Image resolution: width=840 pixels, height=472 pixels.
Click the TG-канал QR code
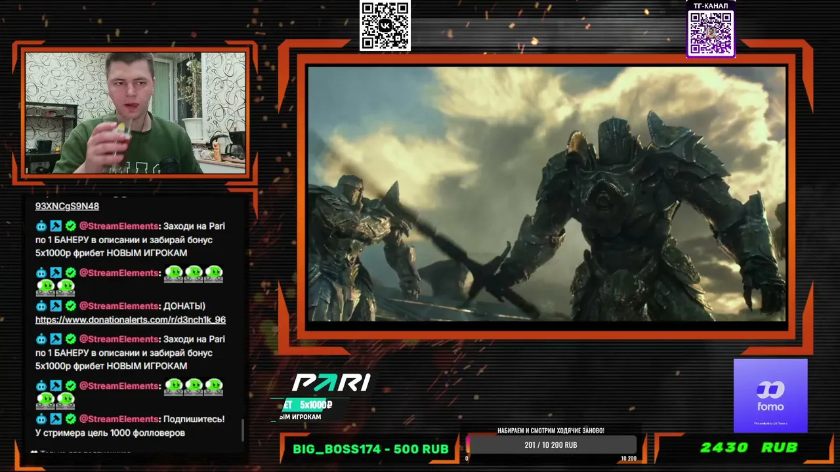click(711, 33)
